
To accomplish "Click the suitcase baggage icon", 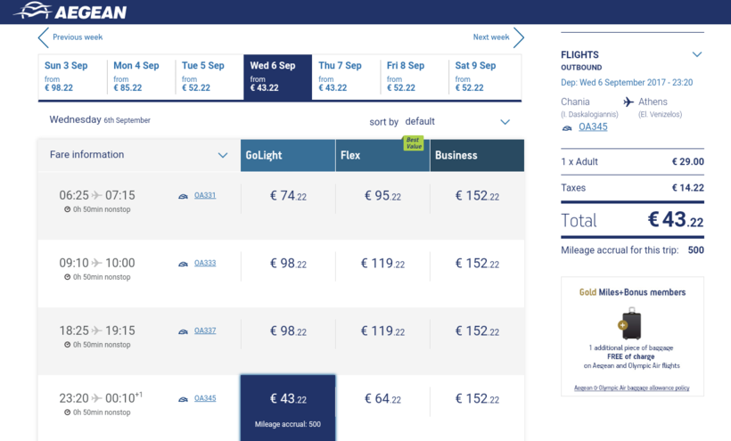I will click(x=631, y=324).
